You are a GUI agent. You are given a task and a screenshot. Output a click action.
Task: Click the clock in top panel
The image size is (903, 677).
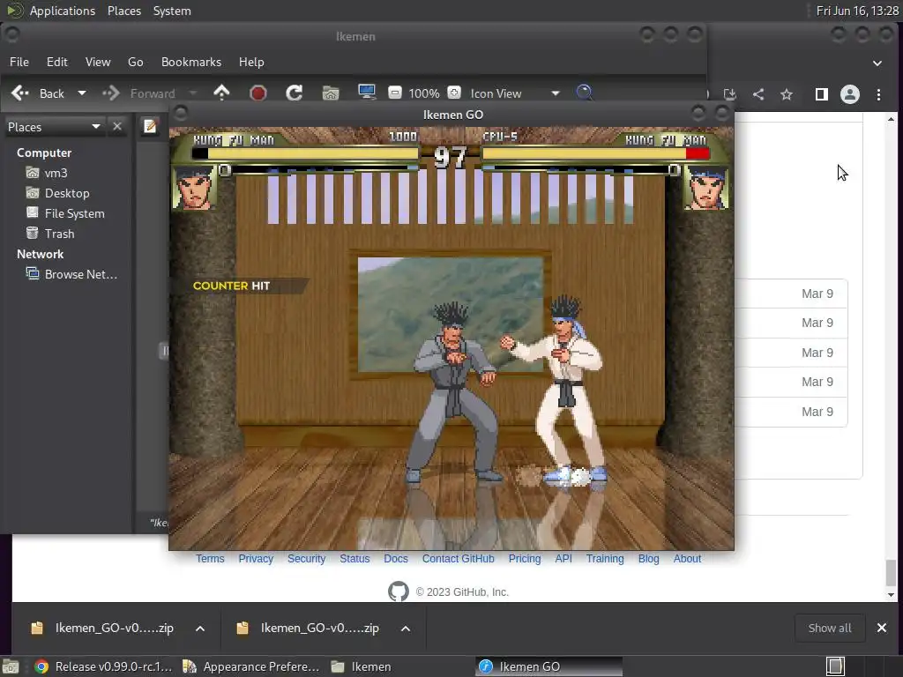click(857, 11)
